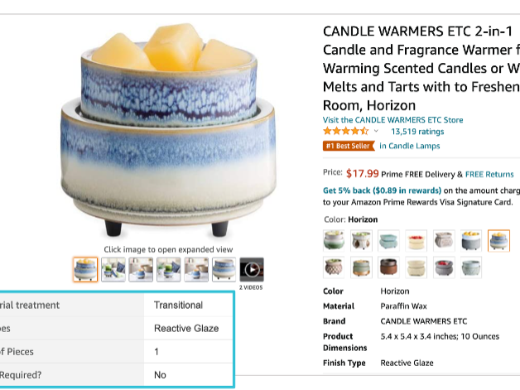Screen dimensions: 520x390
Task: Select the cream warmer with red wax option
Action: [416, 240]
